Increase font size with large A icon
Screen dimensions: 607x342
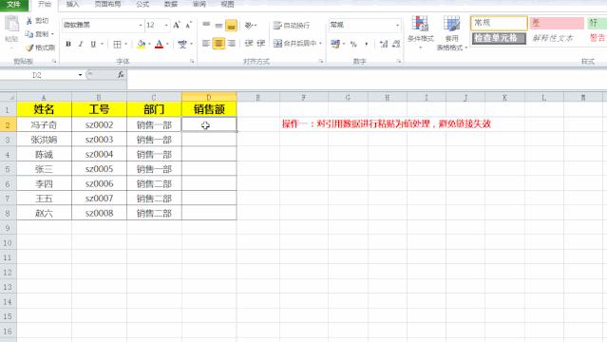tap(177, 26)
